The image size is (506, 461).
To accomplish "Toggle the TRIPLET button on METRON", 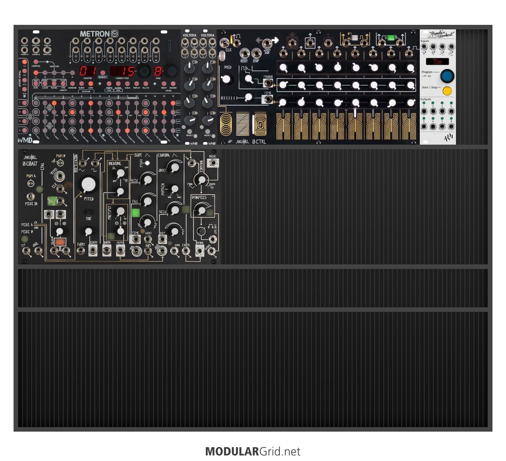I will click(x=136, y=84).
